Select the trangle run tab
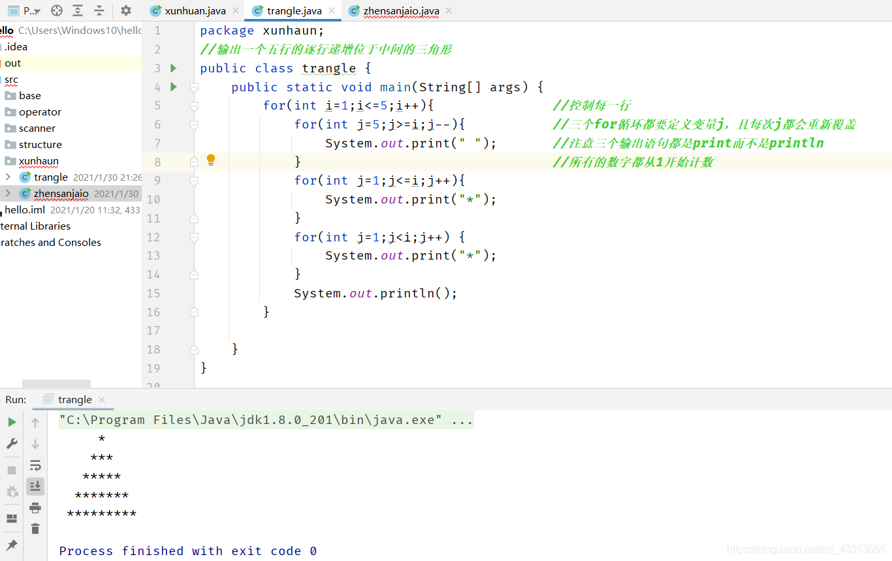This screenshot has height=561, width=892. pyautogui.click(x=74, y=400)
